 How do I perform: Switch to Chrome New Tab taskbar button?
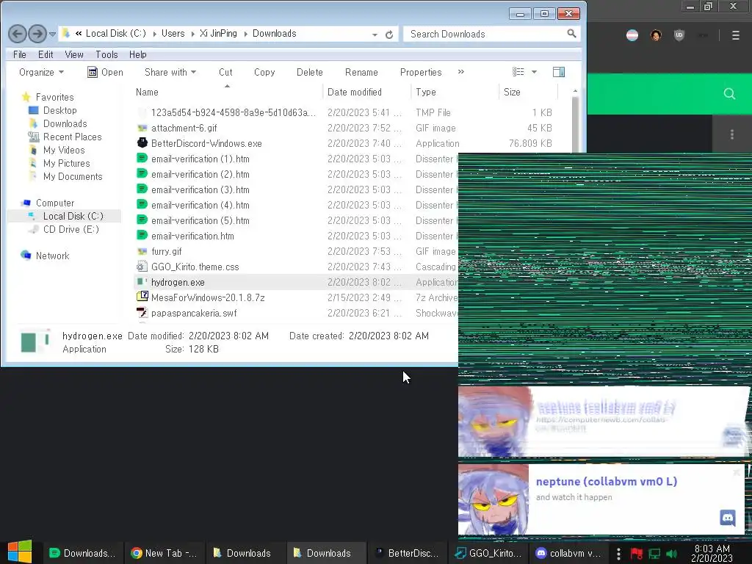tap(164, 553)
